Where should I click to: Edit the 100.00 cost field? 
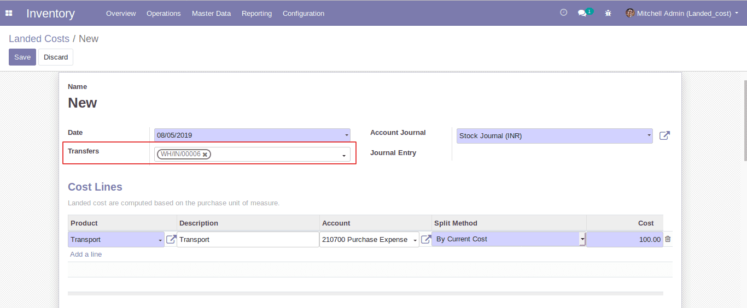tap(625, 239)
